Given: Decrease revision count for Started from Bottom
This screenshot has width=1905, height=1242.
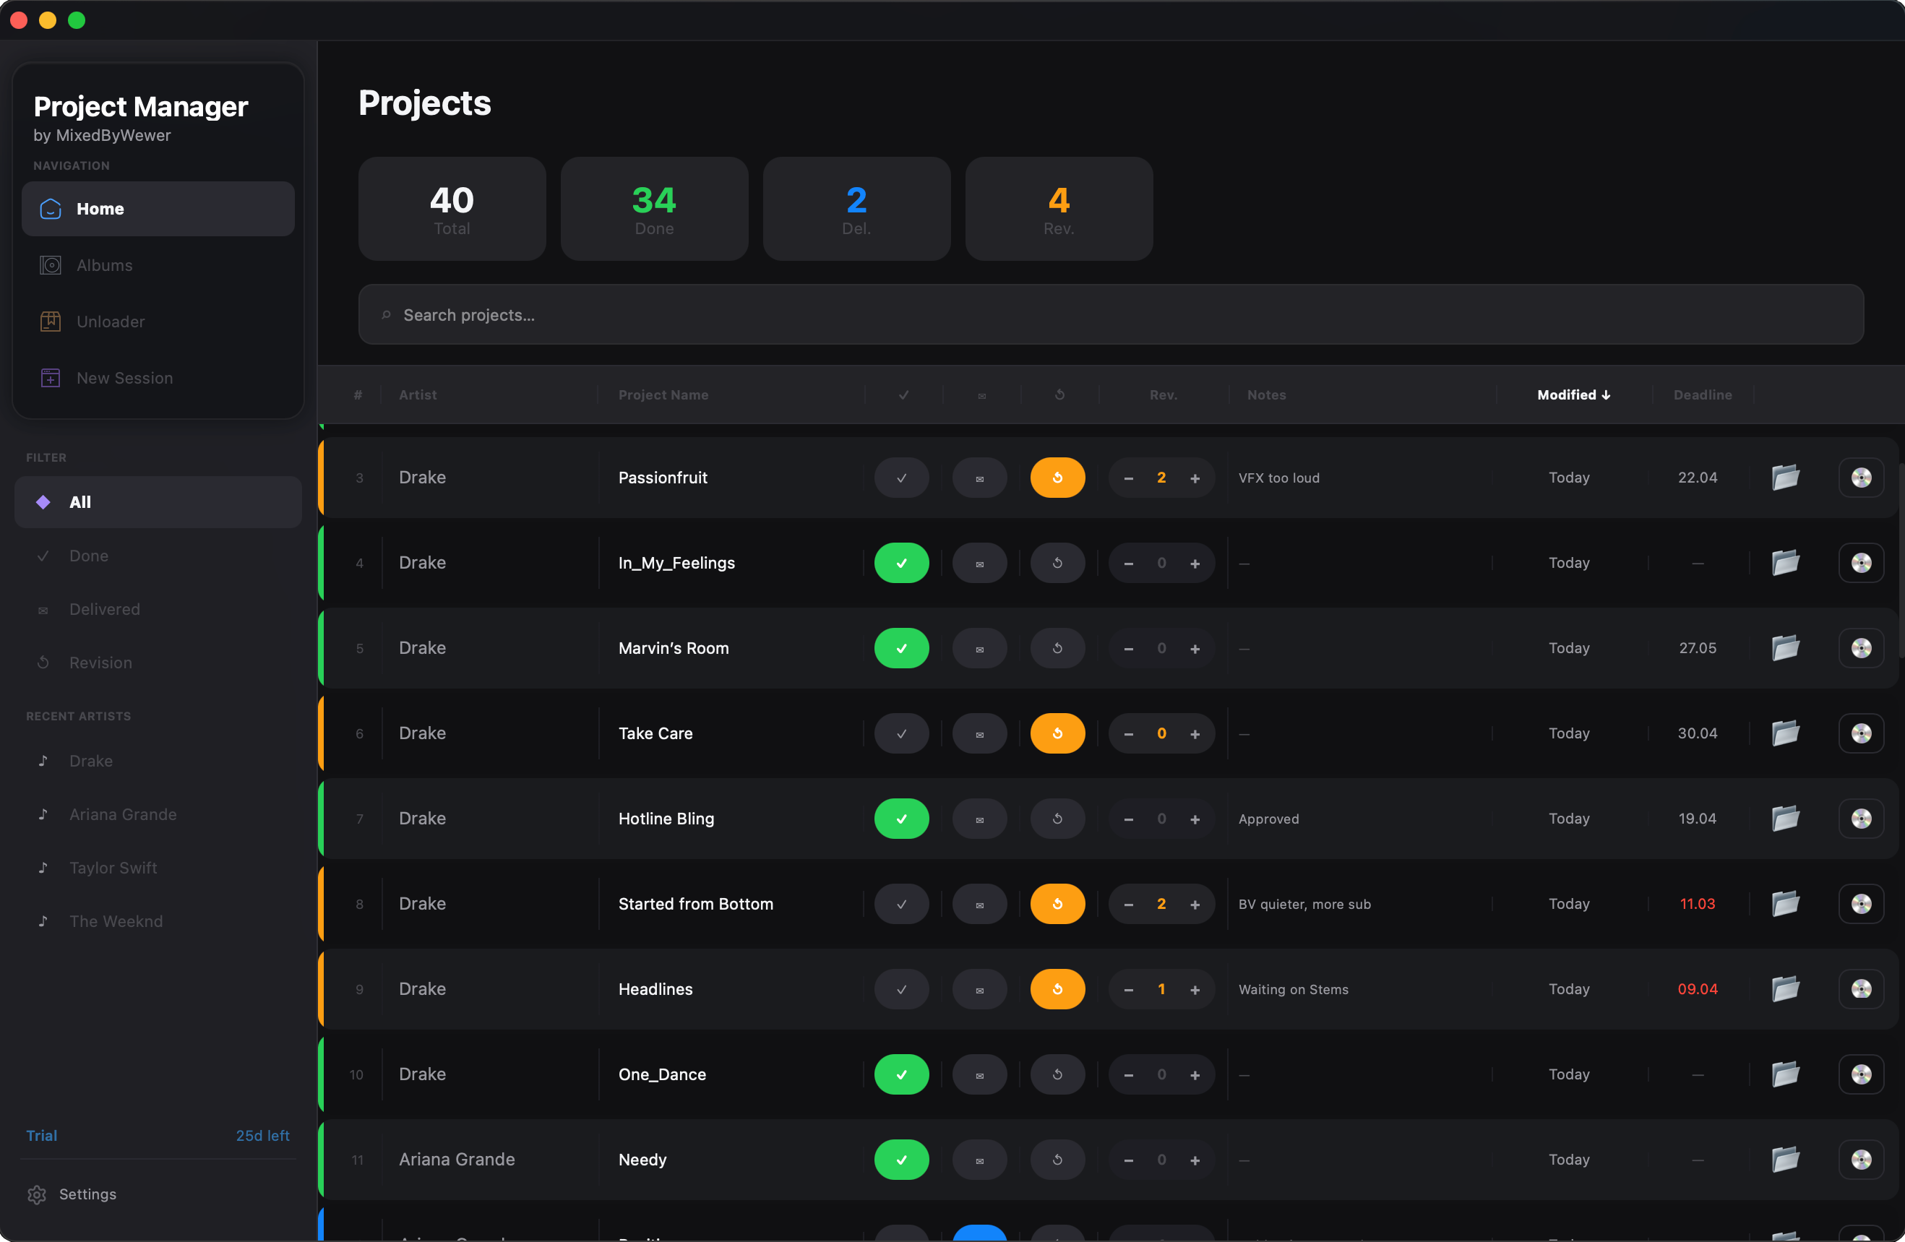Looking at the screenshot, I should (x=1128, y=905).
